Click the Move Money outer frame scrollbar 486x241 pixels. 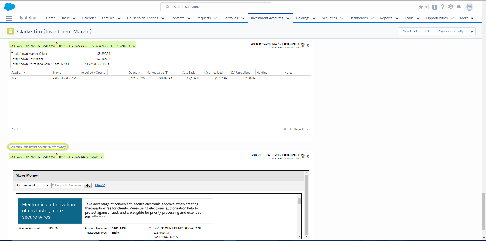306,205
